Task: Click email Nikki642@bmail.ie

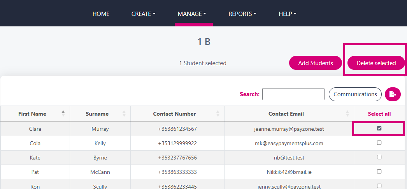Action: coord(289,172)
